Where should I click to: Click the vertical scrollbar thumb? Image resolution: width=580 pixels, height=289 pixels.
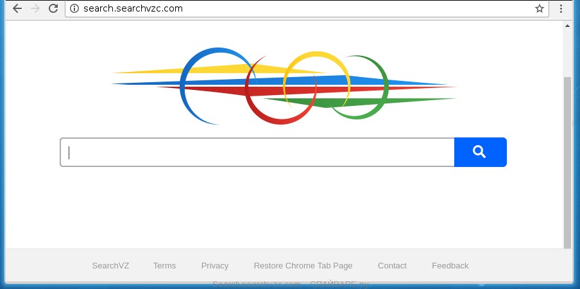coord(567,161)
